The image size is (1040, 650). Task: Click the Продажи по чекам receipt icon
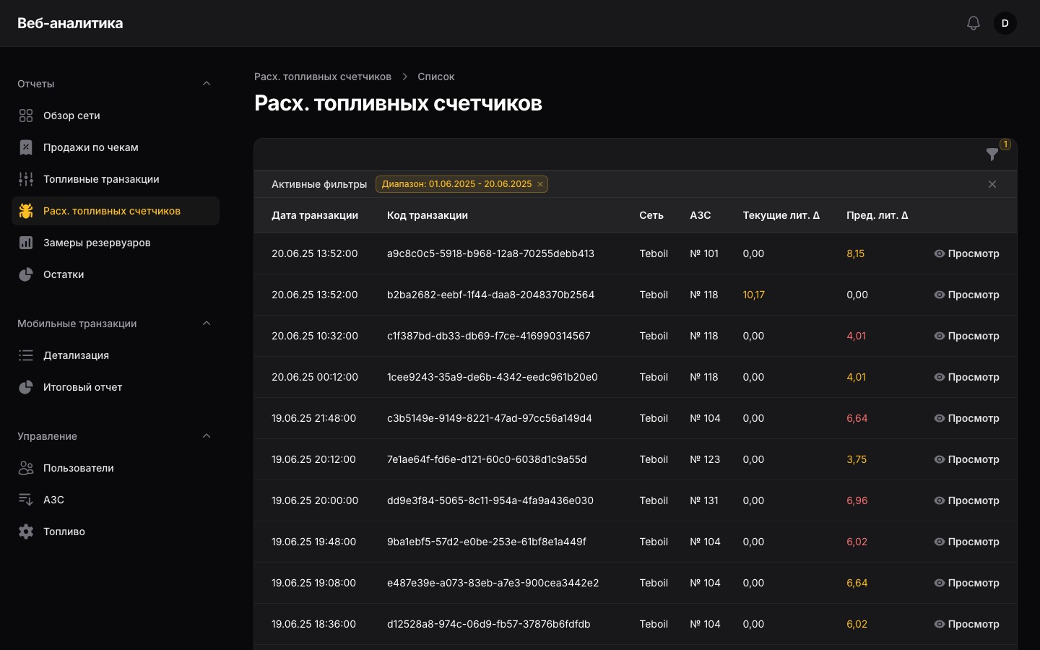(26, 147)
